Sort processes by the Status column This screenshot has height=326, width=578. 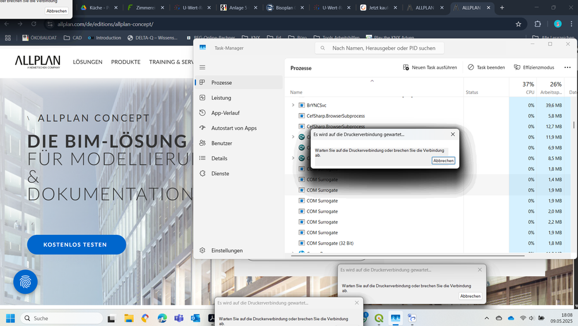click(471, 92)
